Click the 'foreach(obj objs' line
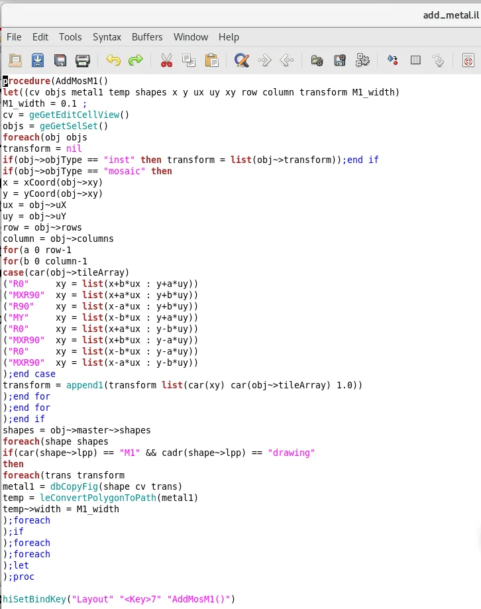The width and height of the screenshot is (481, 609). point(45,137)
